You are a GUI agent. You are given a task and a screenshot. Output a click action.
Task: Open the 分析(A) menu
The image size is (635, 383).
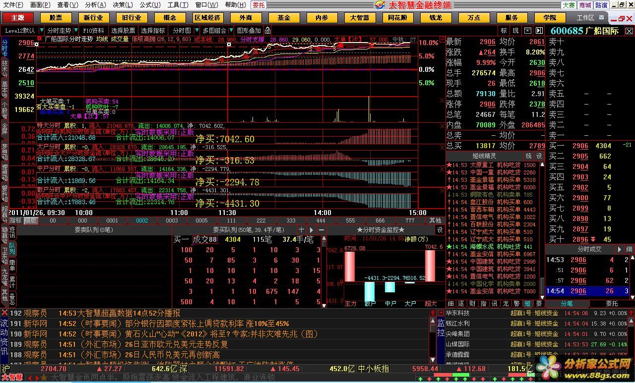[x=95, y=5]
